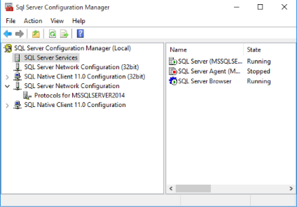
Task: Click the icon beside SQL Server Network Configuration
Action: point(18,86)
